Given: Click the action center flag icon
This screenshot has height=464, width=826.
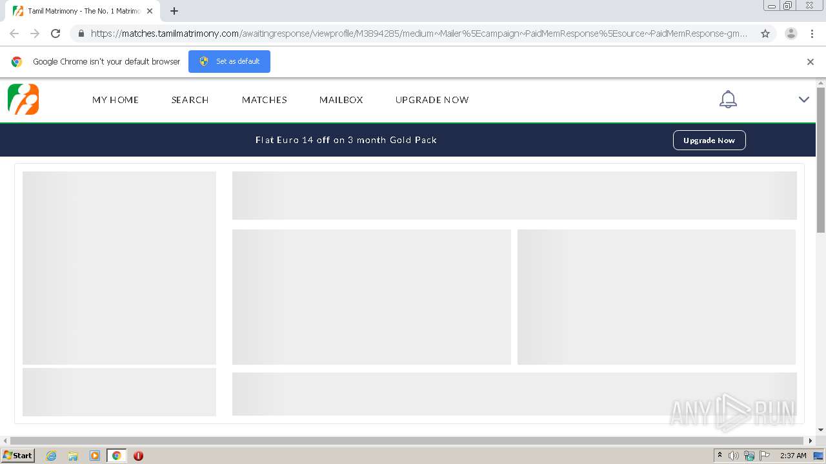Looking at the screenshot, I should click(765, 456).
